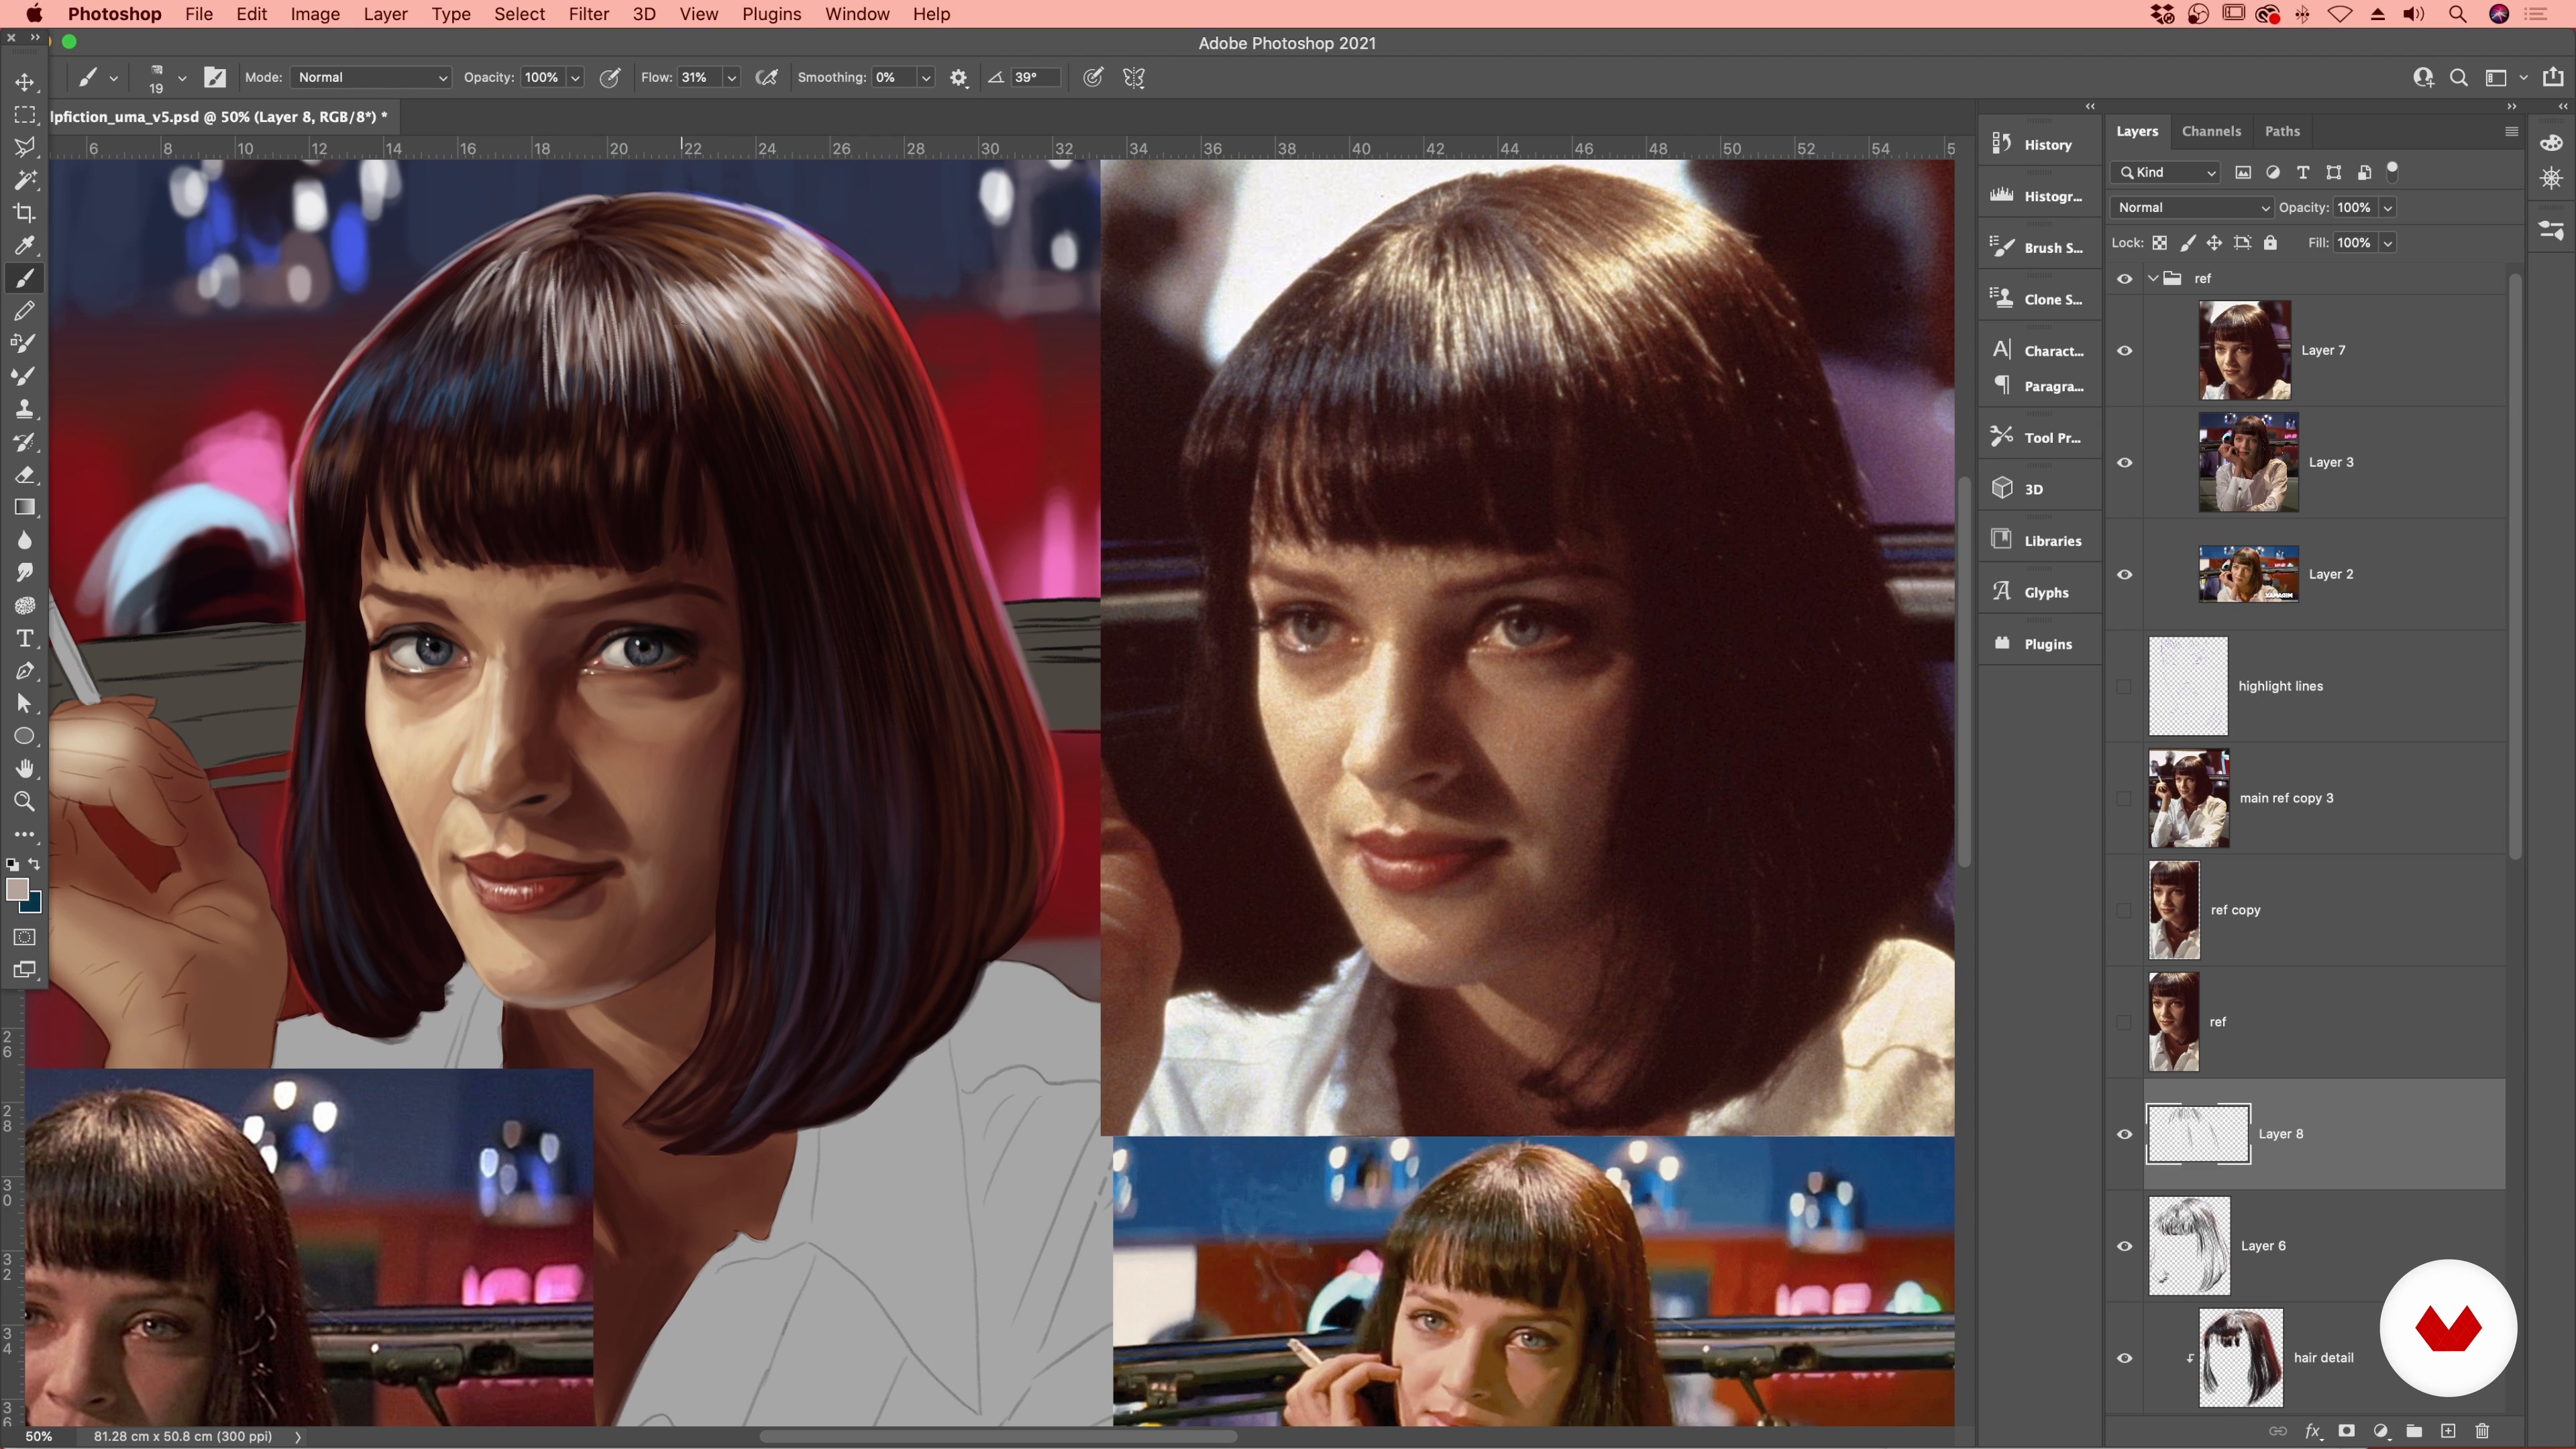Viewport: 2576px width, 1449px height.
Task: Open the layer Kind filter dropdown
Action: pyautogui.click(x=2166, y=172)
